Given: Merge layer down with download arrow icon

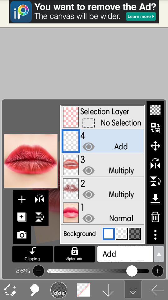Looking at the screenshot, I should [155, 199].
